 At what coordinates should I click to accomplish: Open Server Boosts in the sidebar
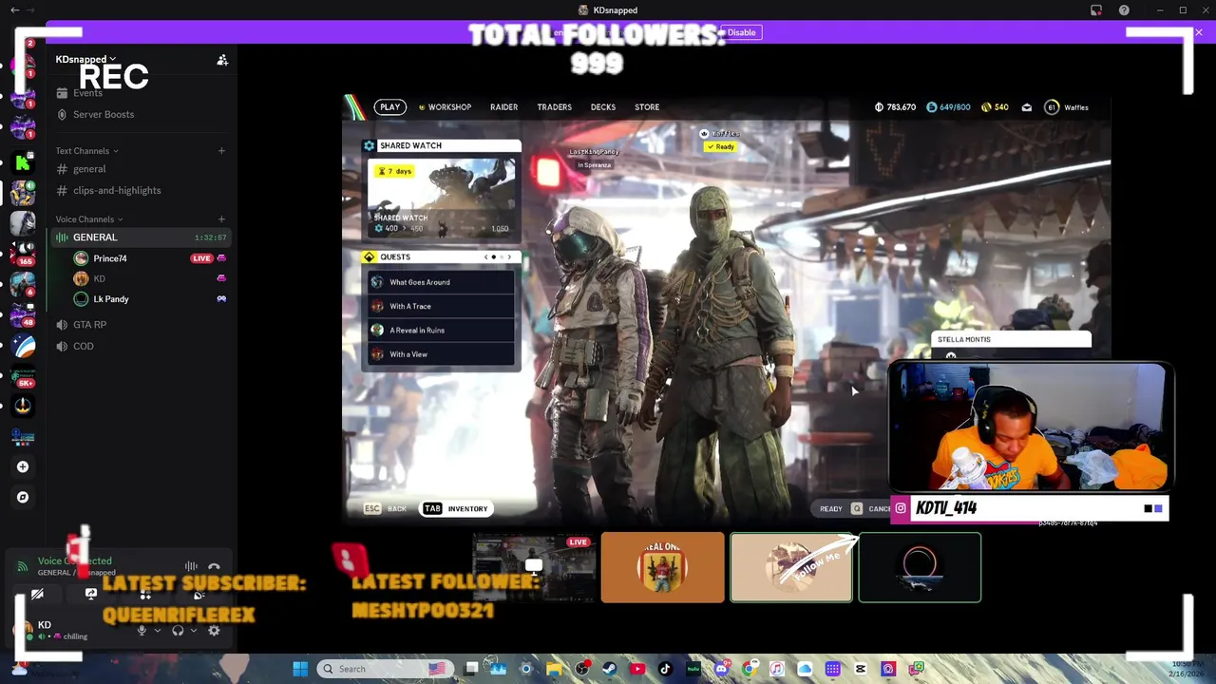(104, 114)
